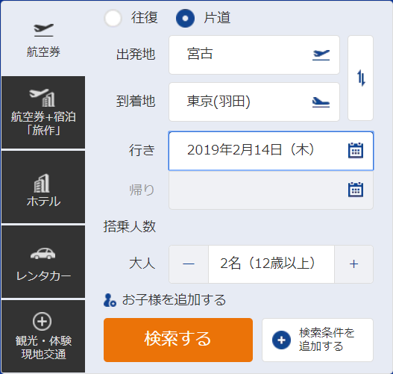Click お子様を追加する link
The height and width of the screenshot is (374, 393).
point(174,300)
